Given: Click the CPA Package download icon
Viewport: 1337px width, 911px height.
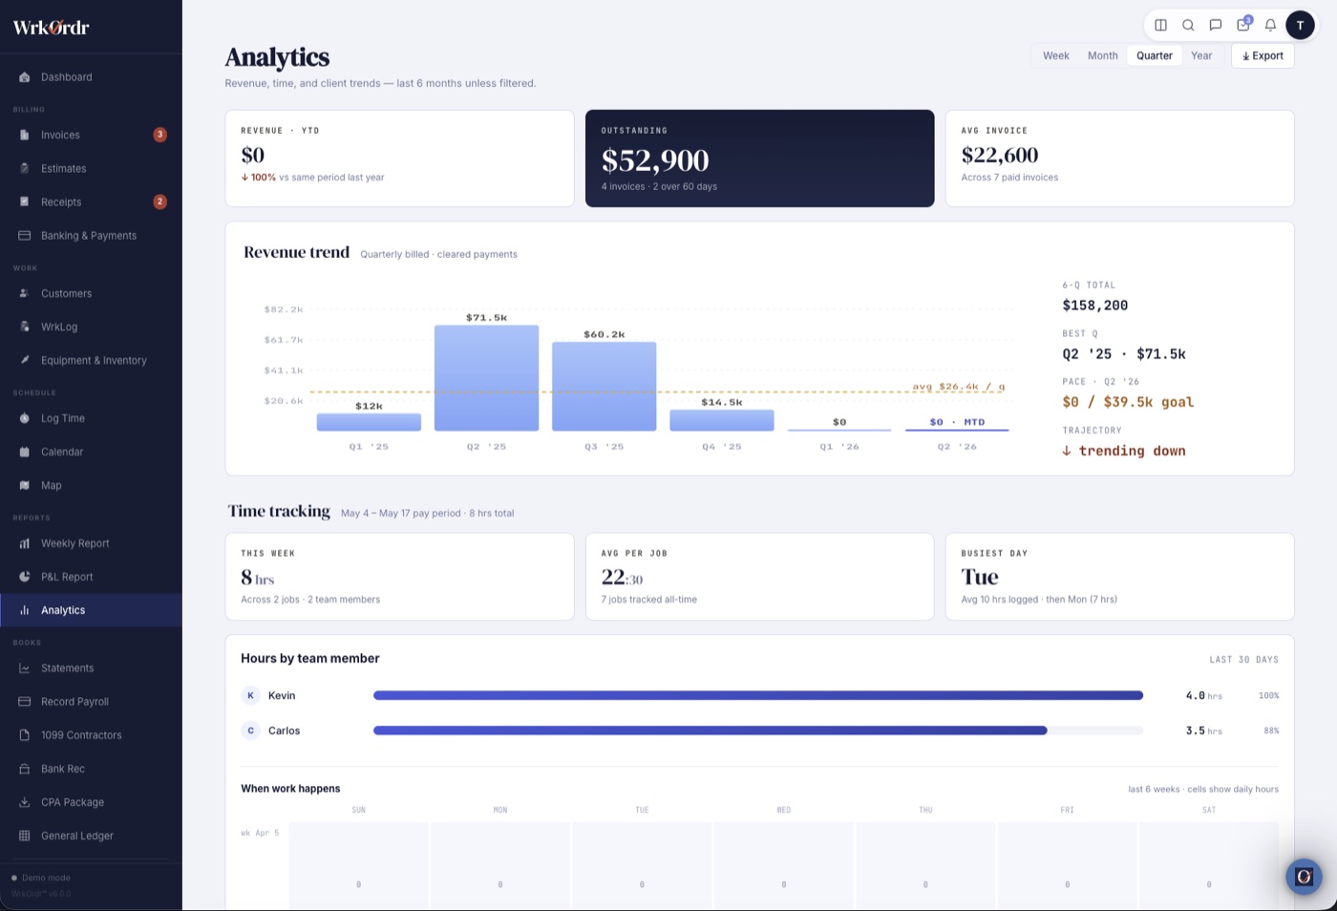Looking at the screenshot, I should pyautogui.click(x=25, y=803).
